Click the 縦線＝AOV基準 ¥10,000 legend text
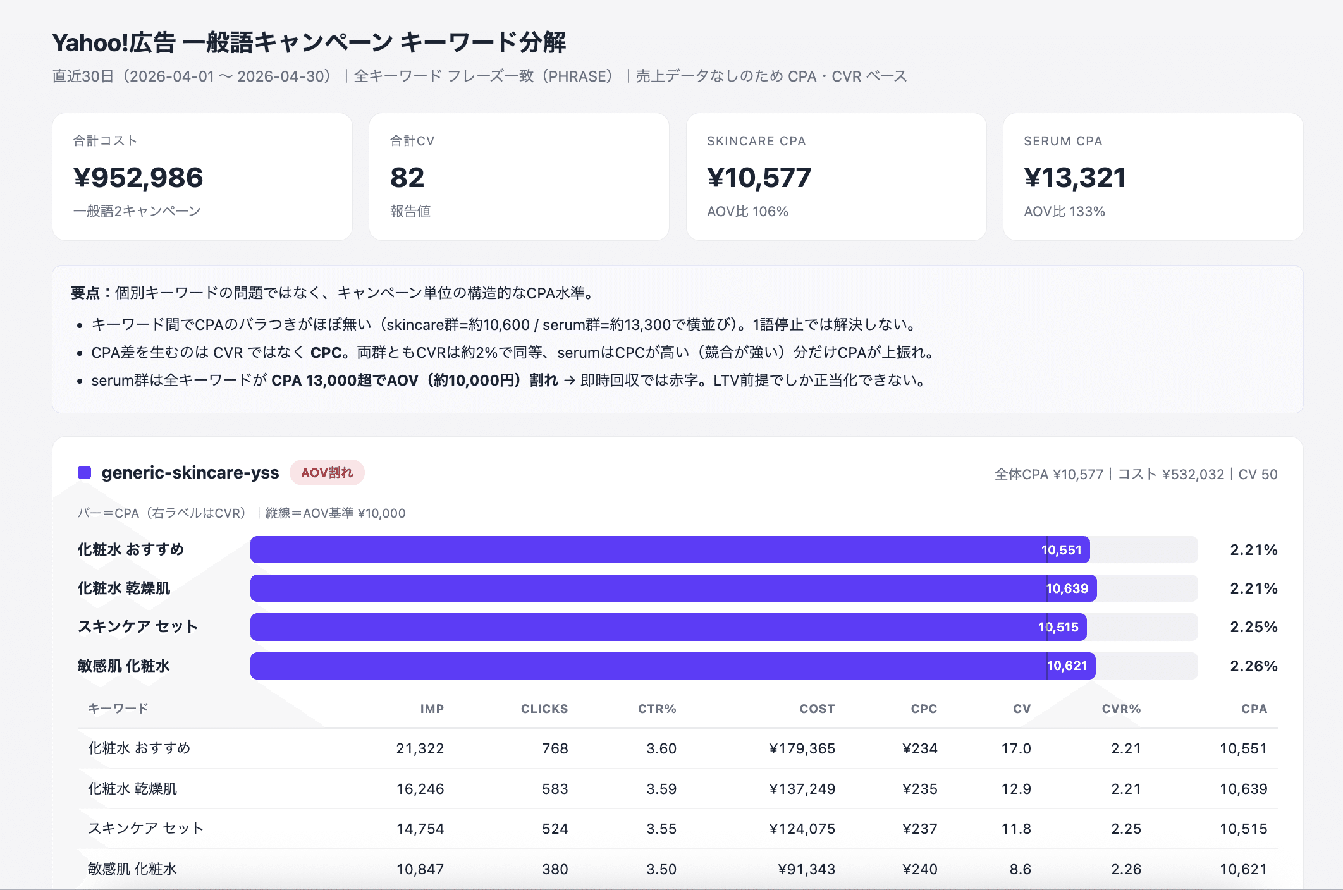The image size is (1343, 890). click(335, 513)
